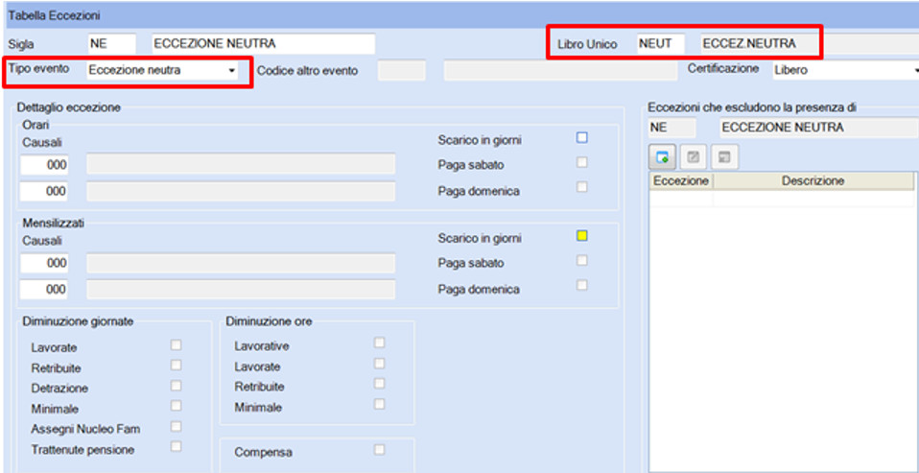The width and height of the screenshot is (919, 473).
Task: Check Lavorative in Diminuzione ore
Action: (380, 343)
